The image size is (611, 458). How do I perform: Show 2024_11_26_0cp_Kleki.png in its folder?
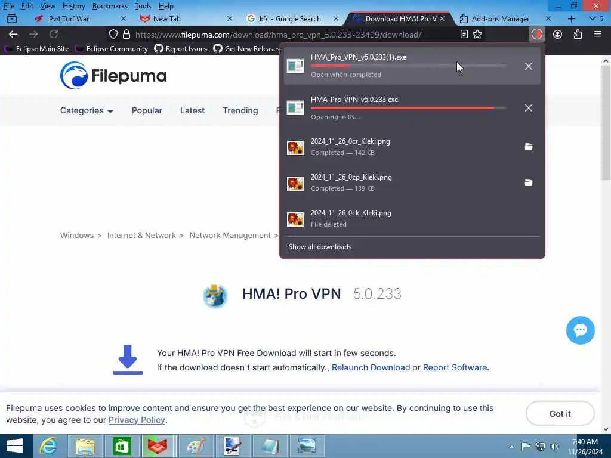[529, 182]
